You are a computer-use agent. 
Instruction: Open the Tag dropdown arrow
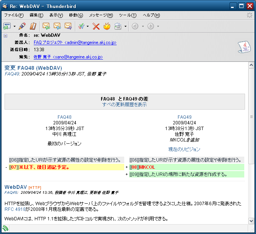pyautogui.click(x=88, y=26)
